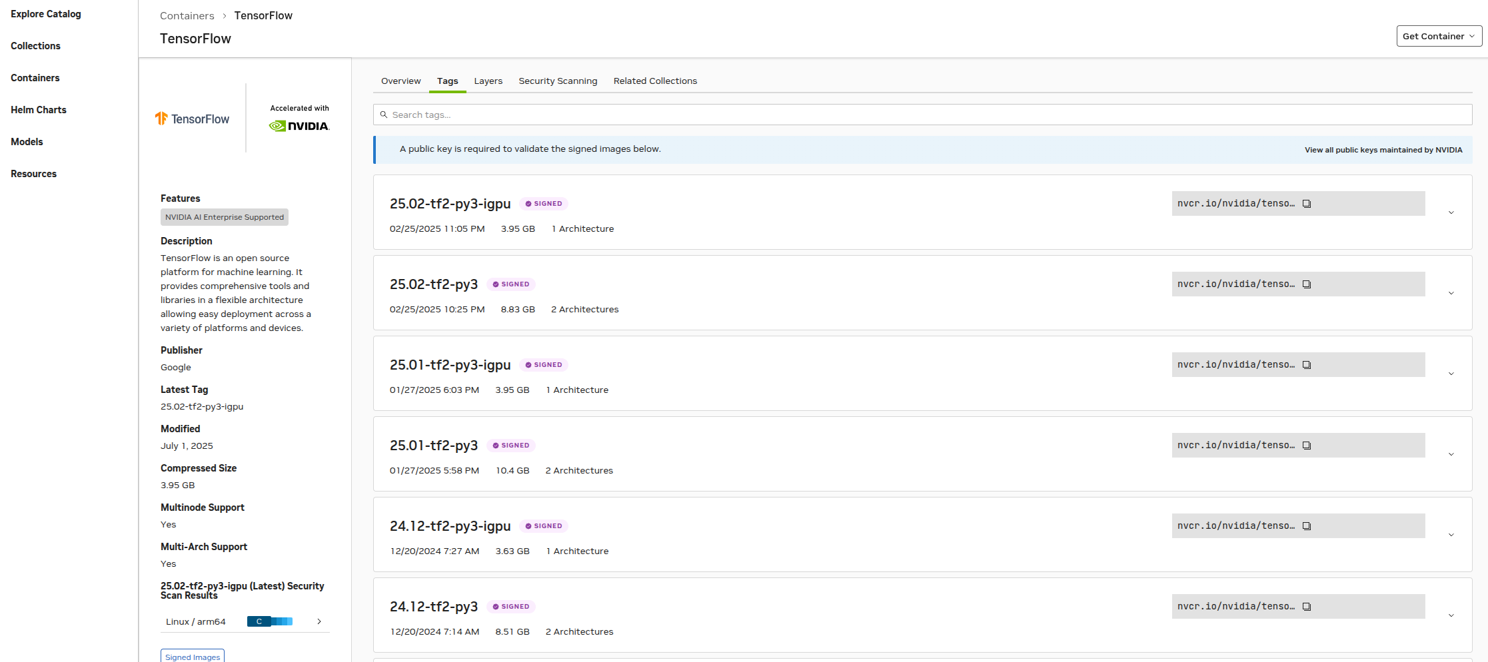The height and width of the screenshot is (662, 1488).
Task: Click the Modified date July 1, 2025
Action: tap(187, 446)
